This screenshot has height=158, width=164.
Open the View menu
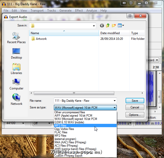coord(24,11)
